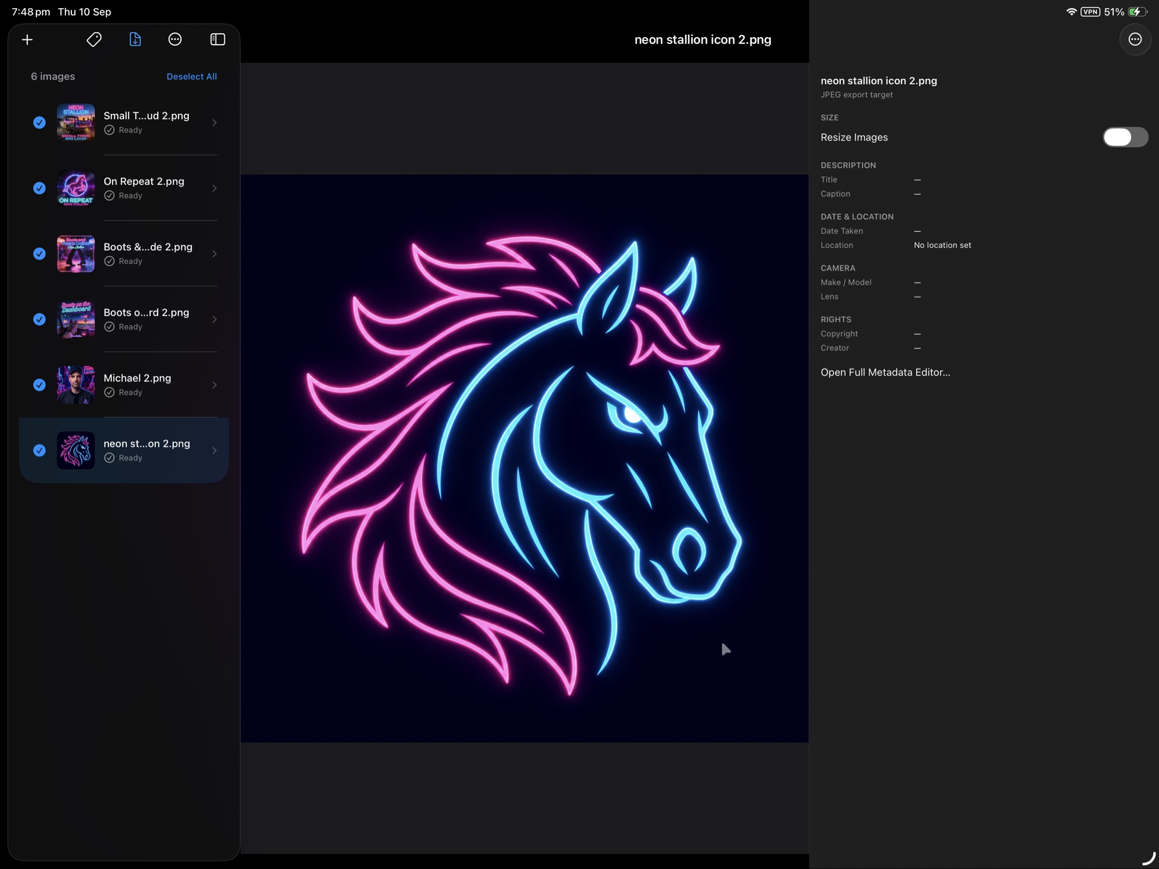
Task: Open the tag metadata icon
Action: [x=94, y=39]
